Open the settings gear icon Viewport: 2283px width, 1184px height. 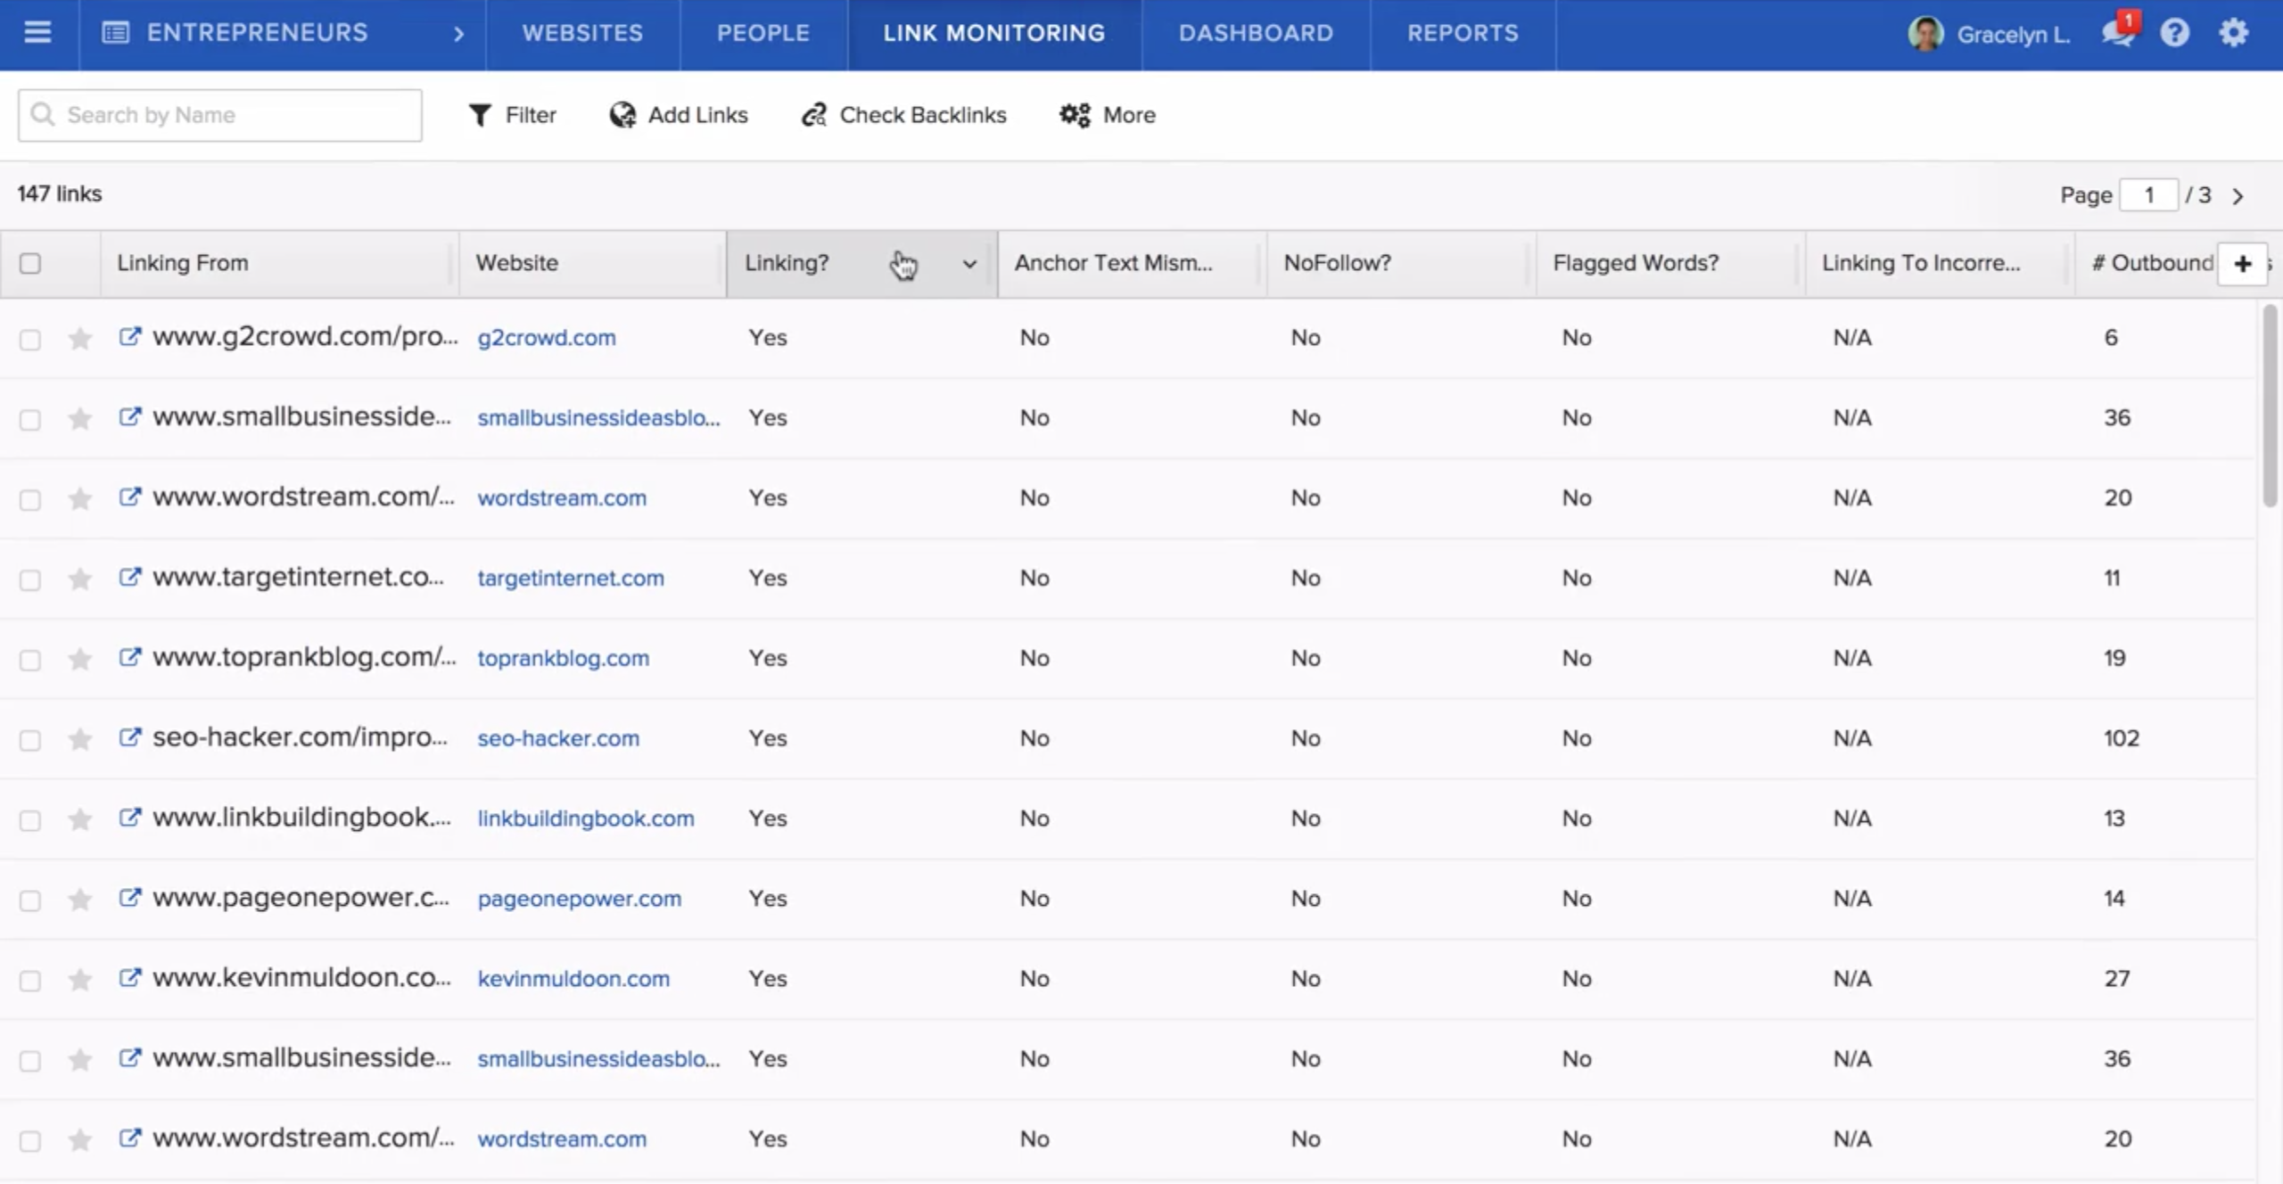(2233, 33)
